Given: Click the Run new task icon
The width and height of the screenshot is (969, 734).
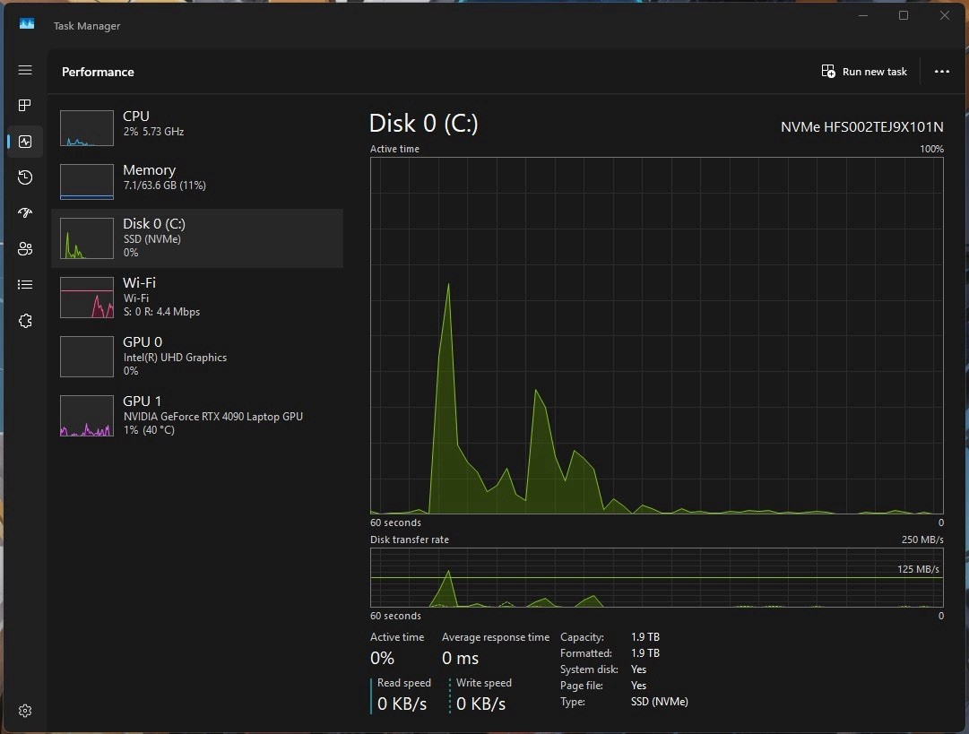Looking at the screenshot, I should pyautogui.click(x=828, y=71).
